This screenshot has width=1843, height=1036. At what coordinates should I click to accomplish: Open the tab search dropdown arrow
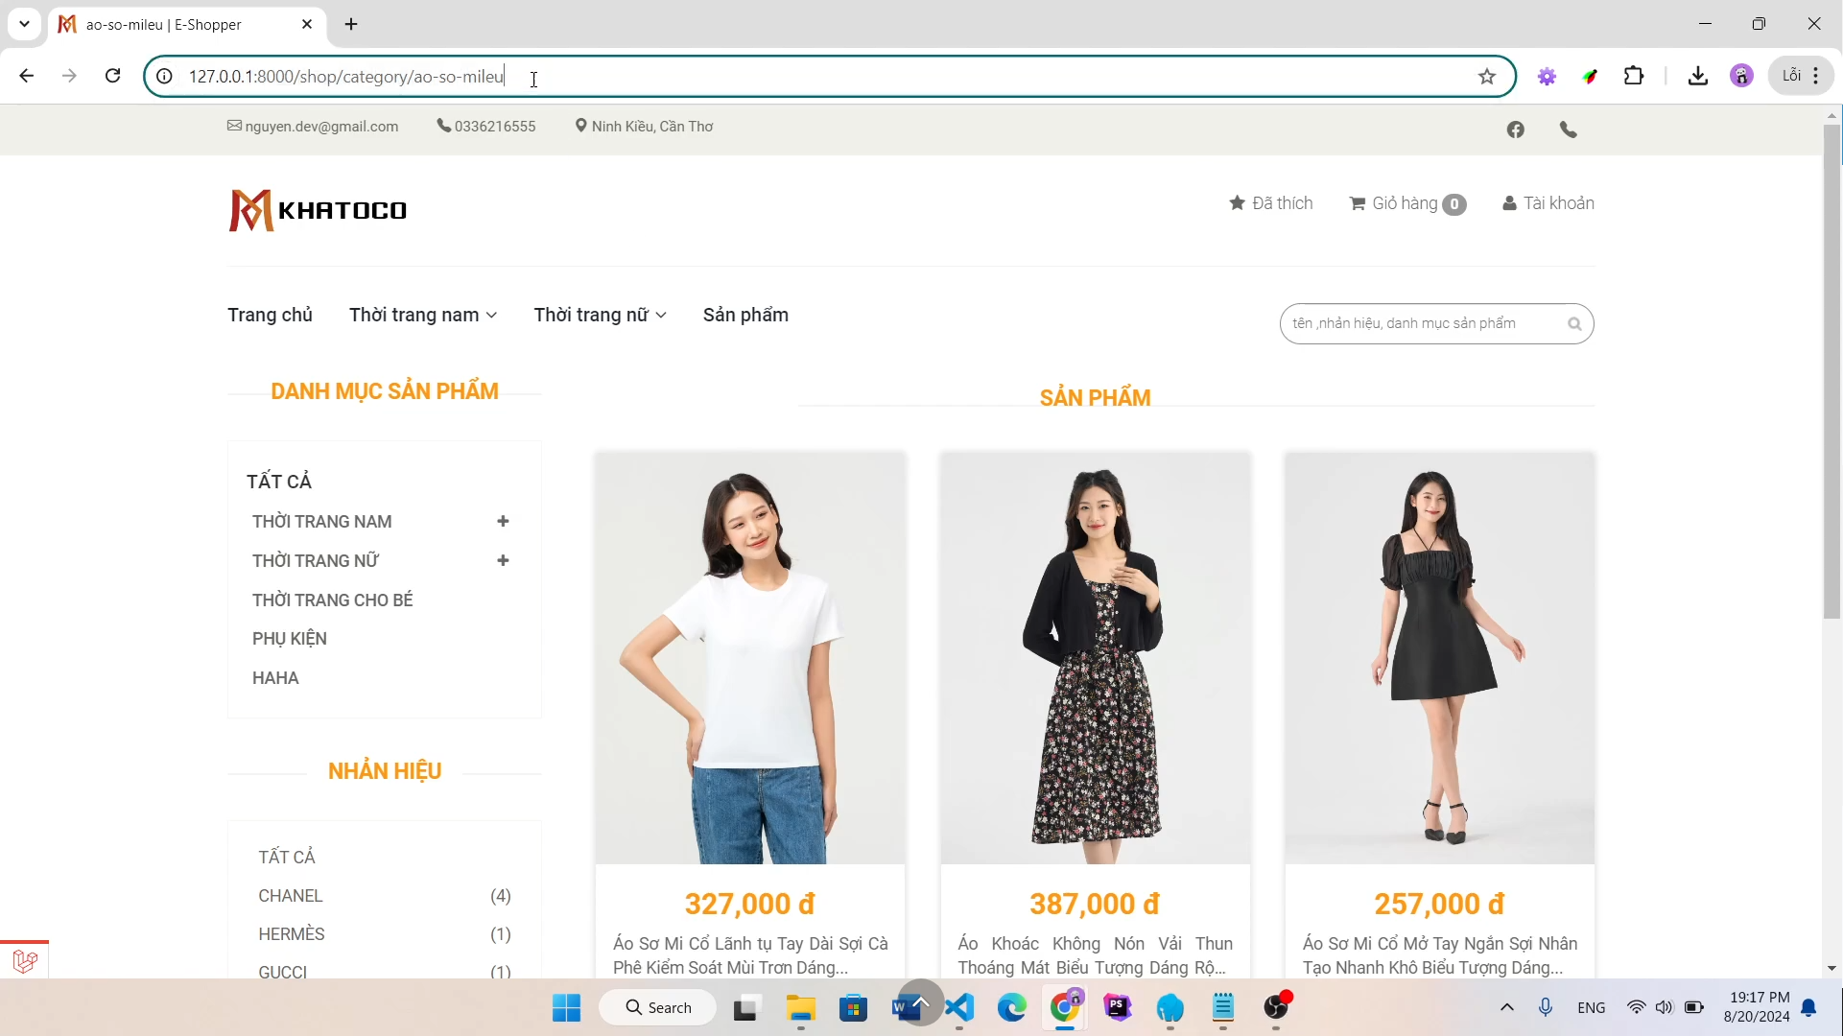[24, 24]
